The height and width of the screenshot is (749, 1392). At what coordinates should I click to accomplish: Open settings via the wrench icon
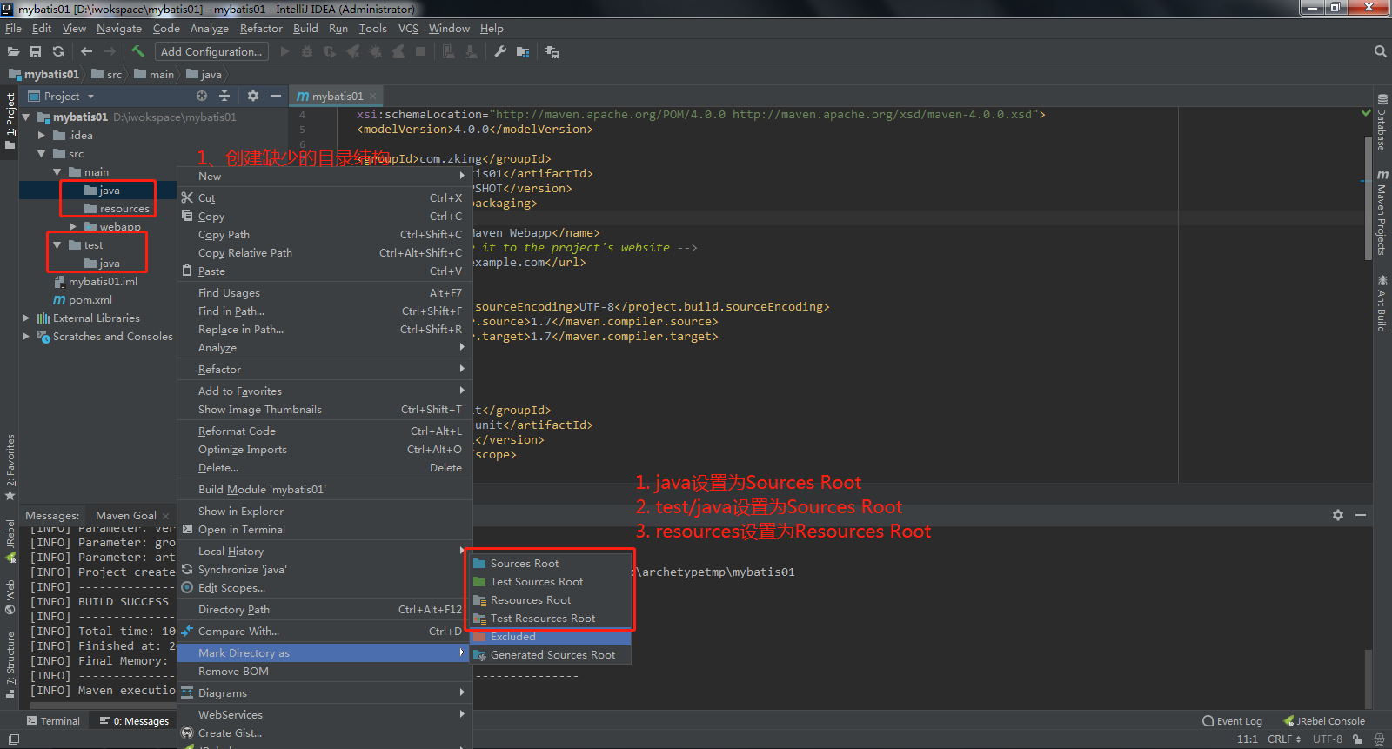click(500, 52)
